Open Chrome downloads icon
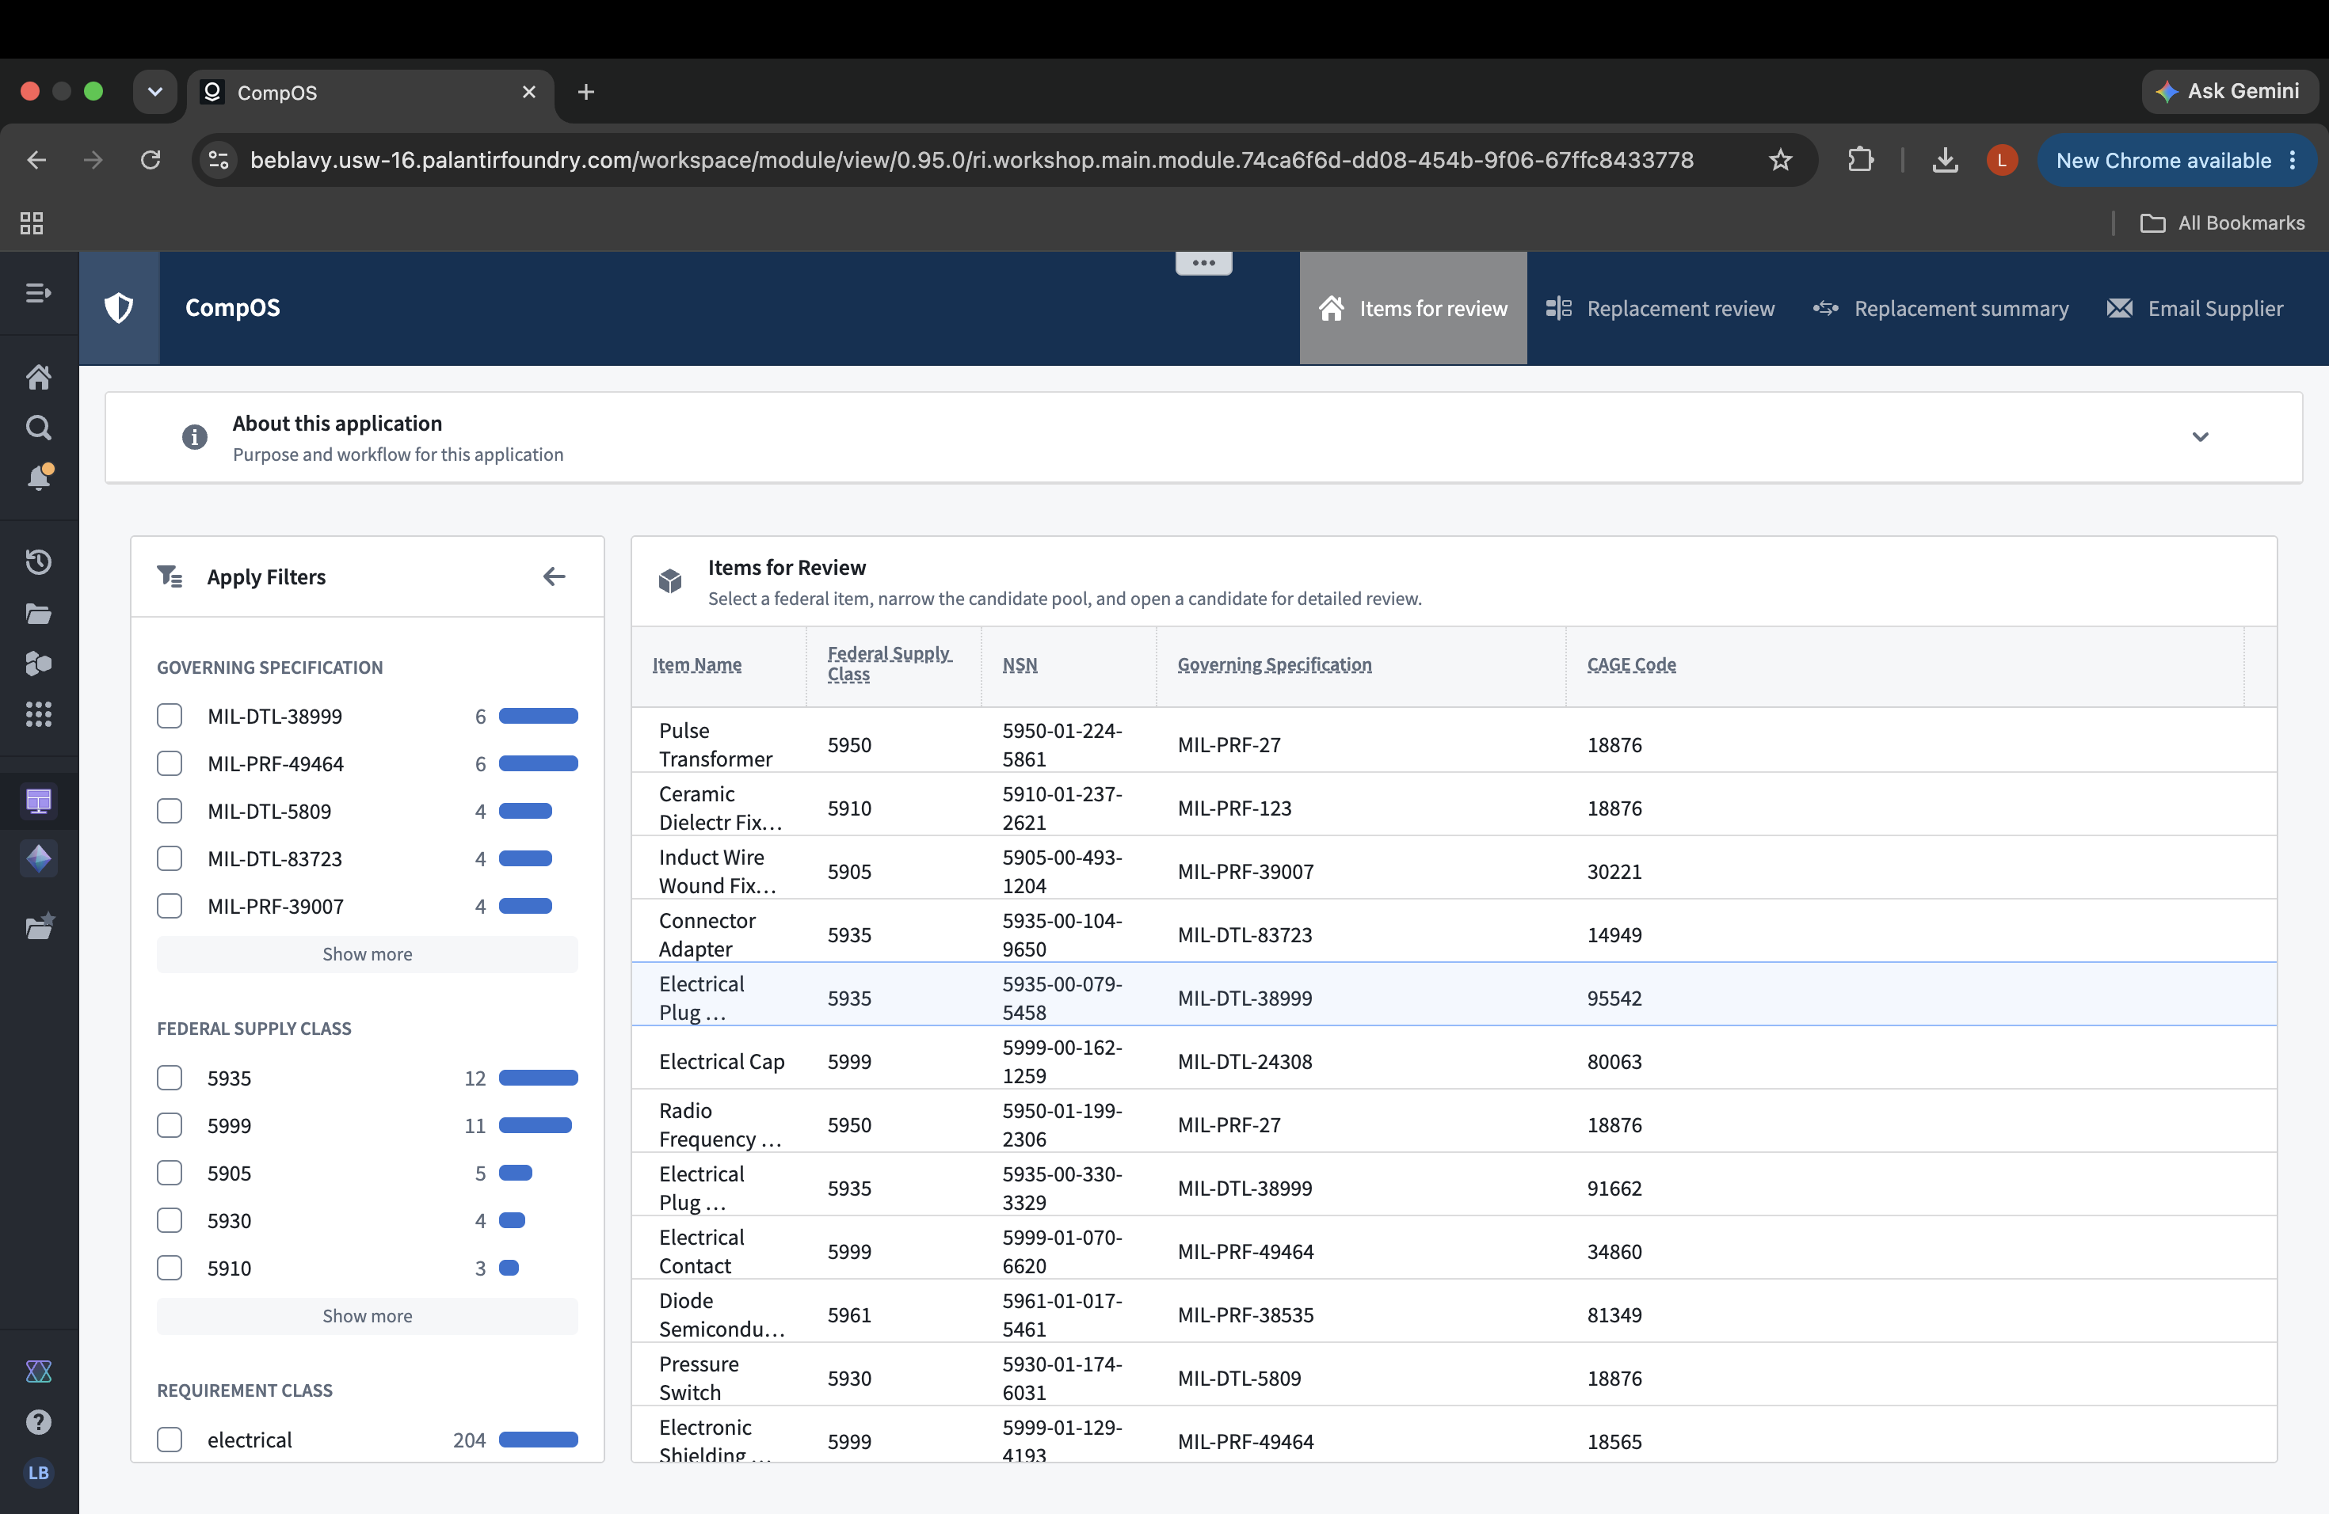This screenshot has height=1514, width=2329. [1945, 159]
